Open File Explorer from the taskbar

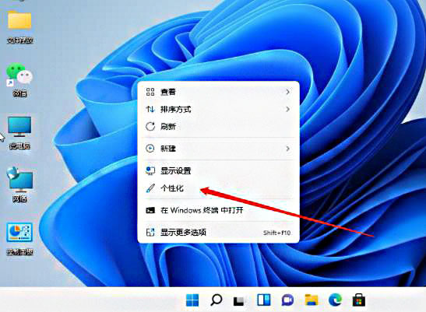click(x=312, y=300)
